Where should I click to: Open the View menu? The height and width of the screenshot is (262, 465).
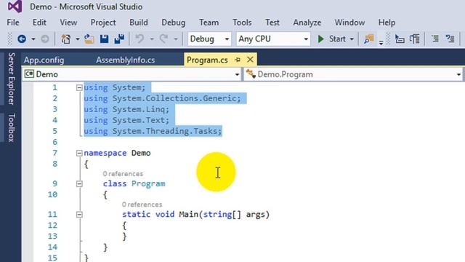coord(68,23)
